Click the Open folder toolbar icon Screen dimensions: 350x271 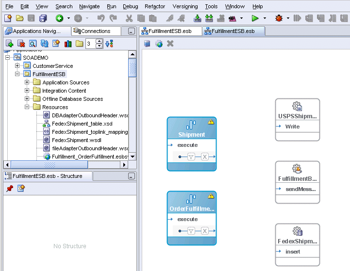point(19,18)
